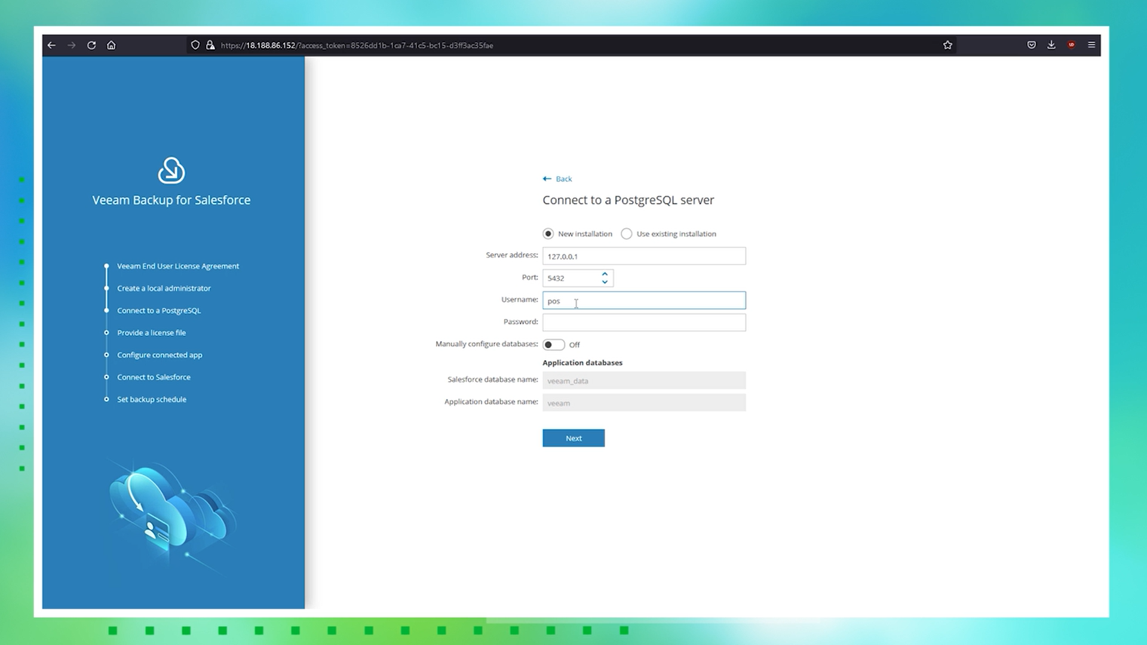This screenshot has height=645, width=1147.
Task: Select Use existing installation option
Action: coord(626,234)
